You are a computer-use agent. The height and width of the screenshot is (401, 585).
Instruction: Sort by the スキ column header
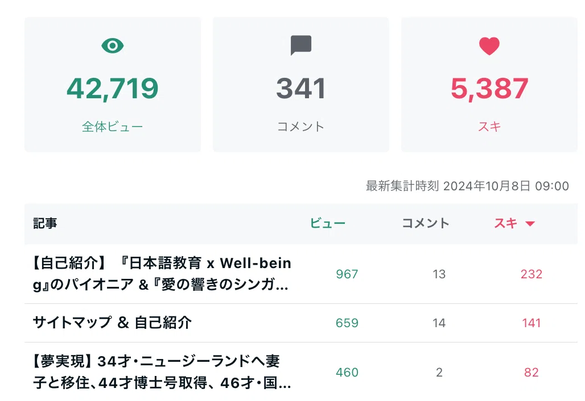tap(505, 223)
